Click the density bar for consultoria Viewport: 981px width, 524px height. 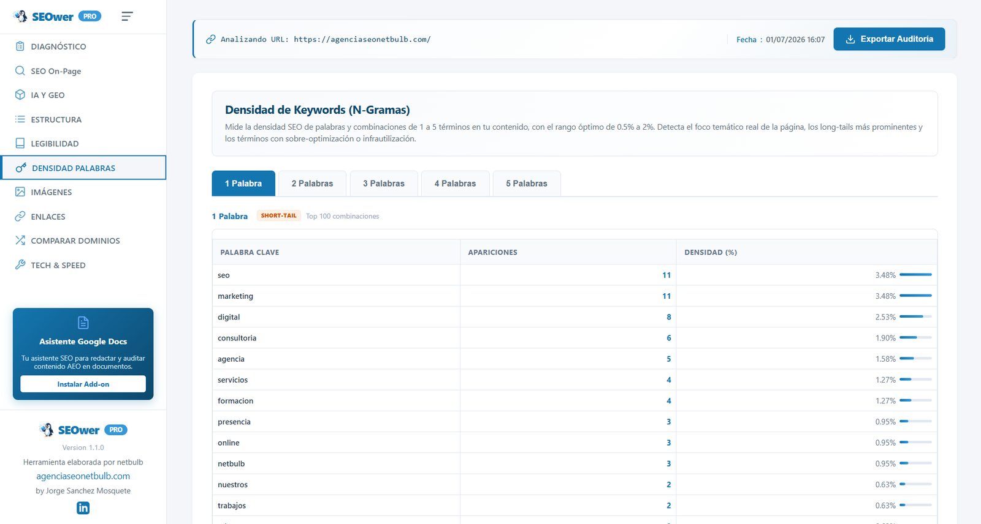pos(916,337)
